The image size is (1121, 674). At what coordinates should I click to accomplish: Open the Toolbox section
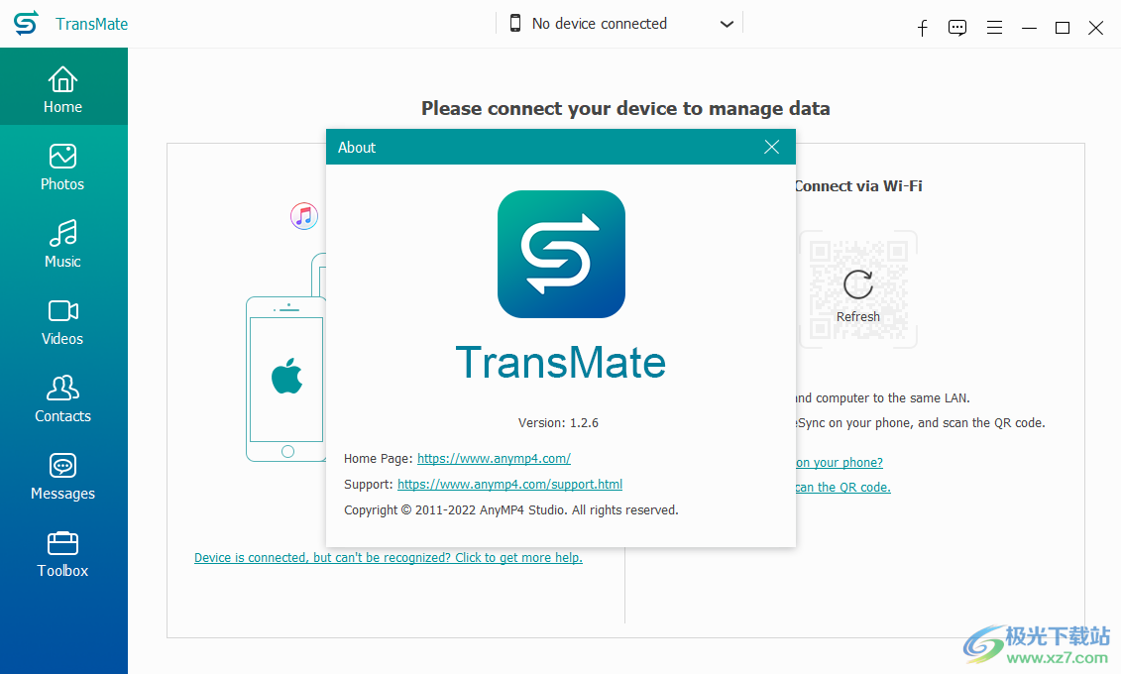pos(62,554)
